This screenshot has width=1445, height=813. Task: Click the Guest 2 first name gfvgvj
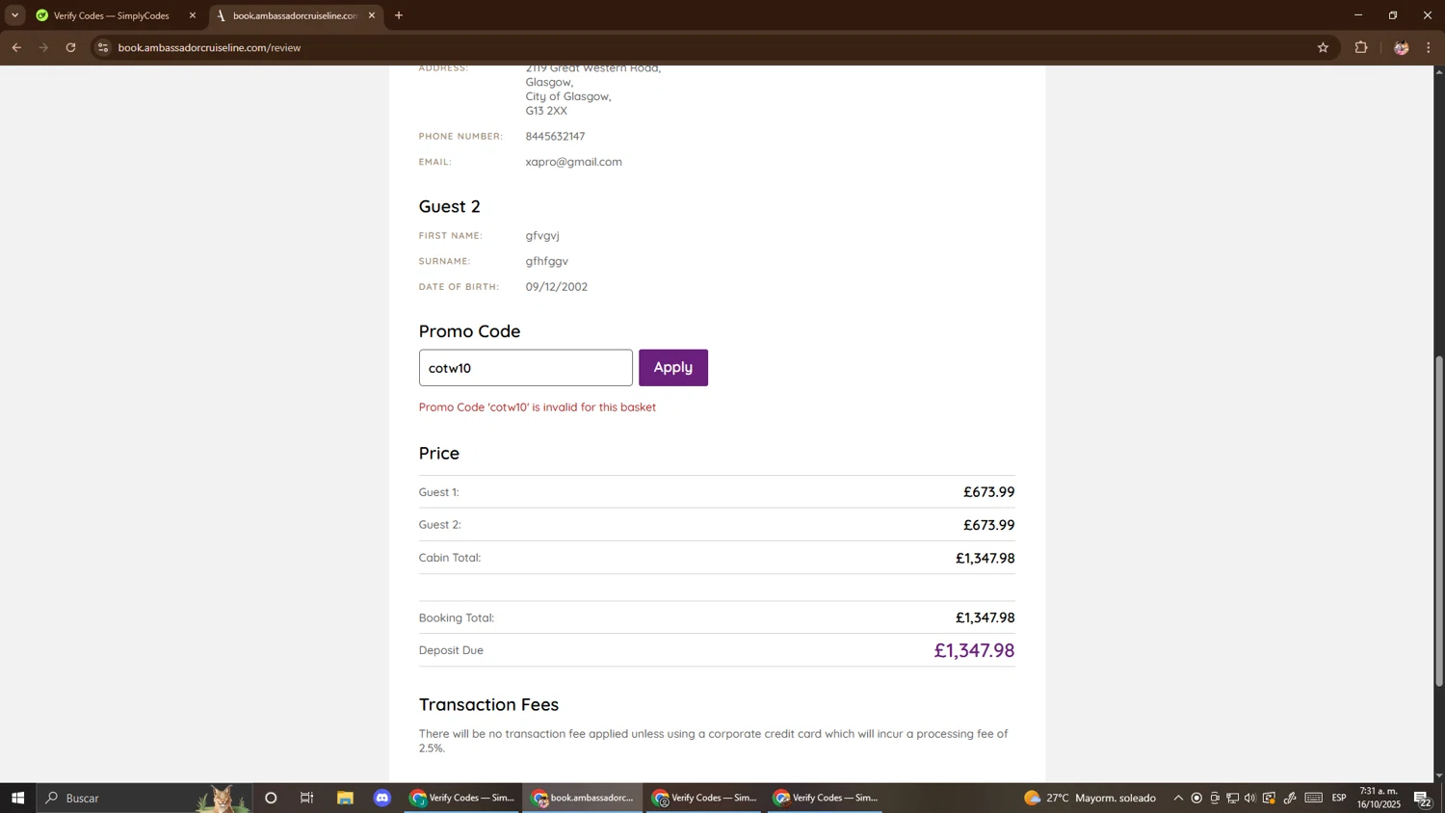(x=542, y=236)
